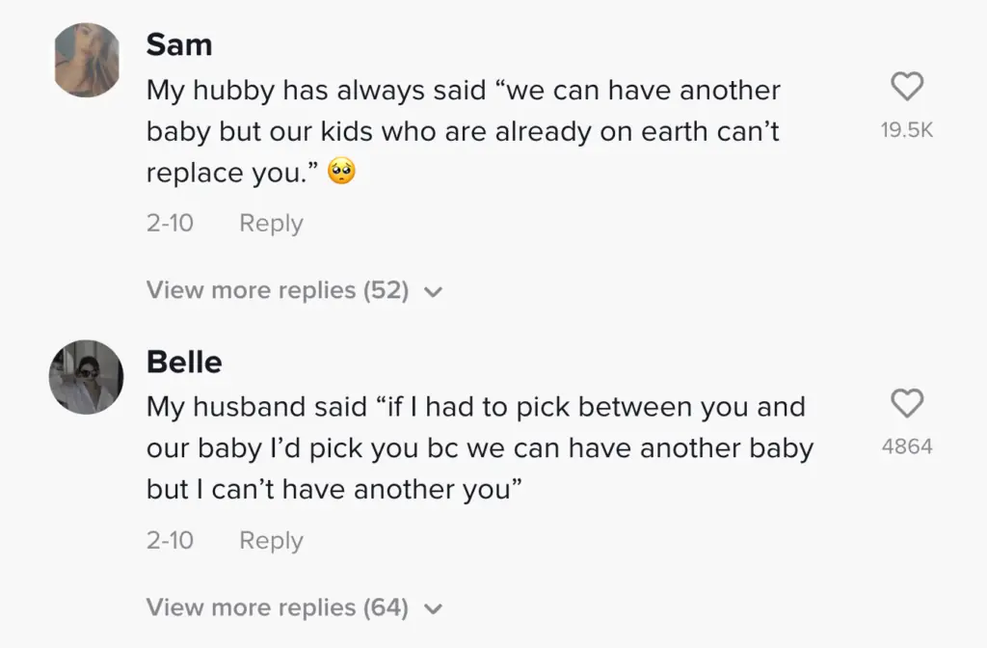Like Belle's comment with the heart icon
987x648 pixels.
click(x=906, y=404)
